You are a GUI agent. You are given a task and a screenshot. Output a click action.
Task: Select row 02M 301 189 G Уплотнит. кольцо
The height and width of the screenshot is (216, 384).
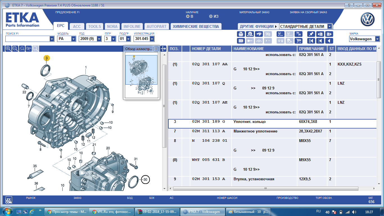coord(272,124)
